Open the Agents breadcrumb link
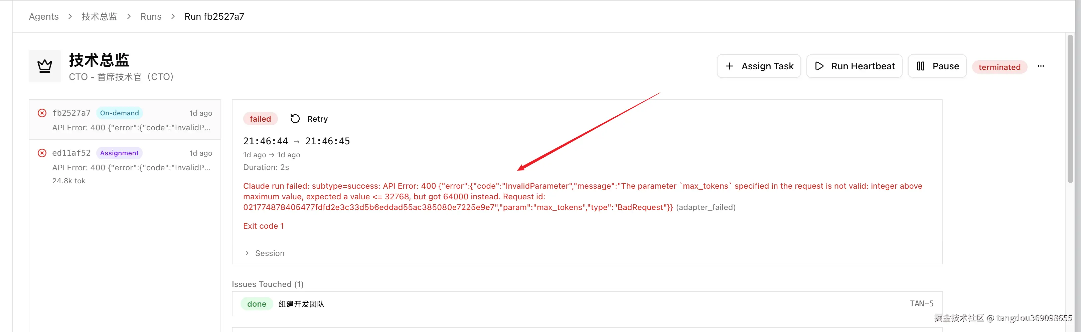 (44, 16)
